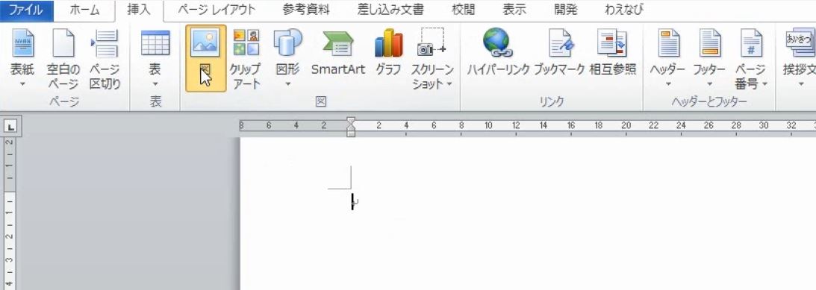The height and width of the screenshot is (290, 816).
Task: Click the 表 table icon
Action: pos(155,43)
